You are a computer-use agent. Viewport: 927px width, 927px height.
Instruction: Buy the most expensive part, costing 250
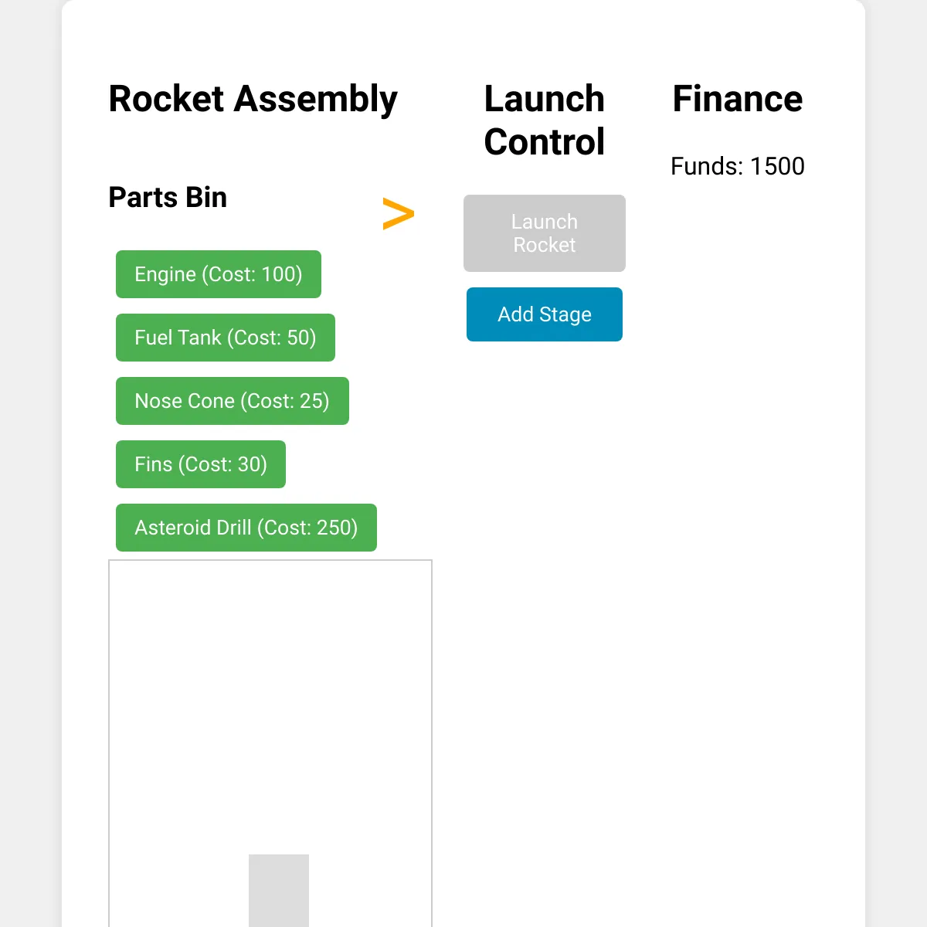(x=246, y=528)
